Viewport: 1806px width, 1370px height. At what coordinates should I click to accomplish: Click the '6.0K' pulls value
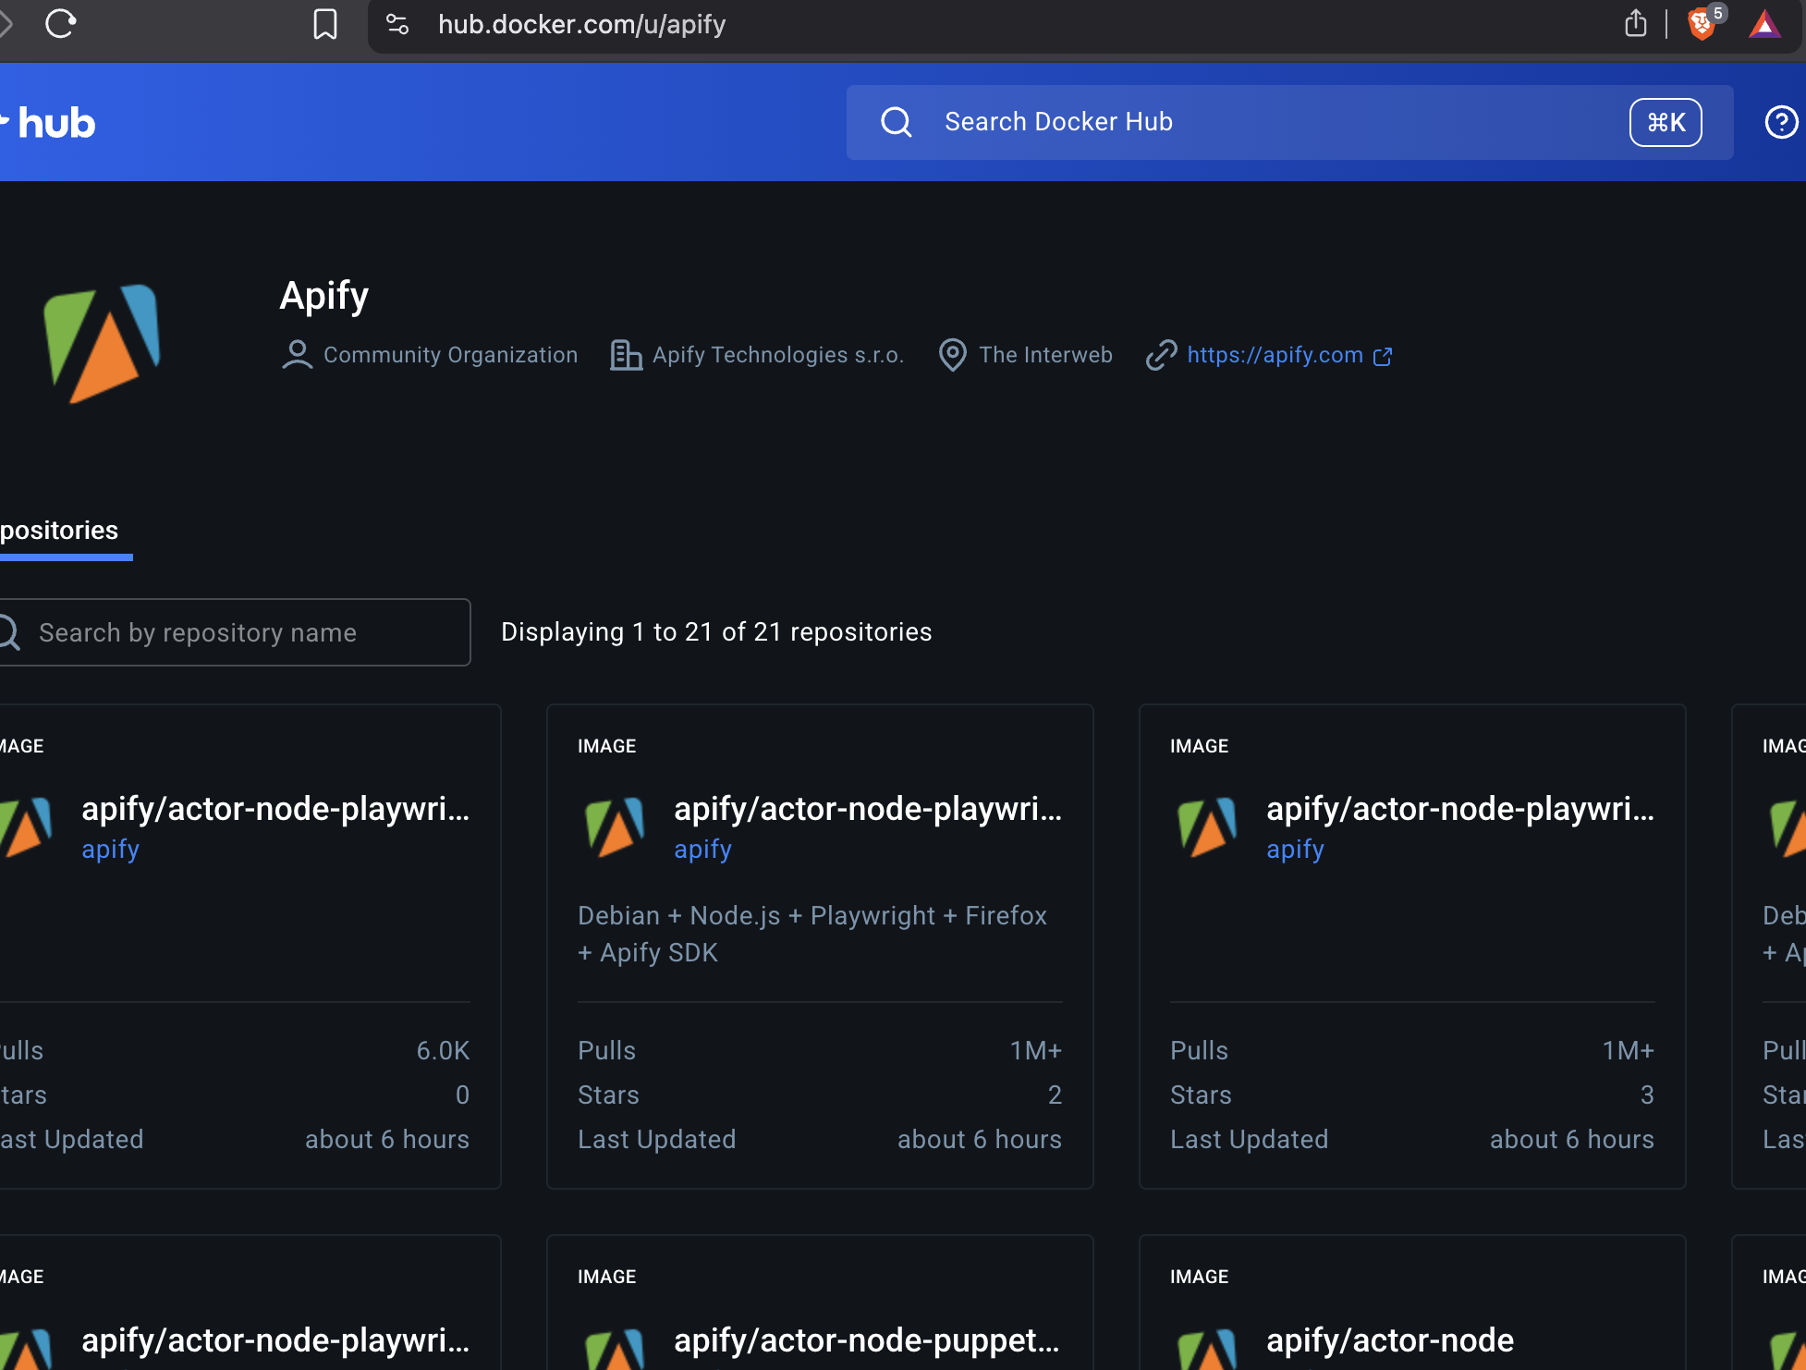(443, 1051)
